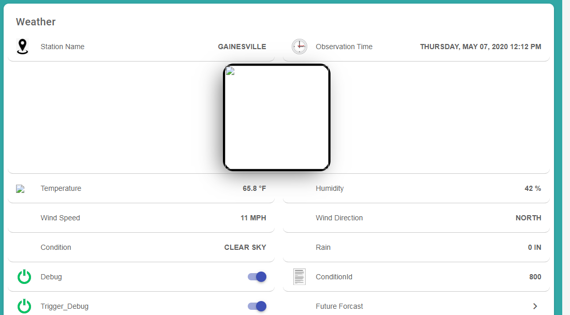Screen dimensions: 570x315
Task: Click the Humidity 42 % value
Action: pos(532,188)
